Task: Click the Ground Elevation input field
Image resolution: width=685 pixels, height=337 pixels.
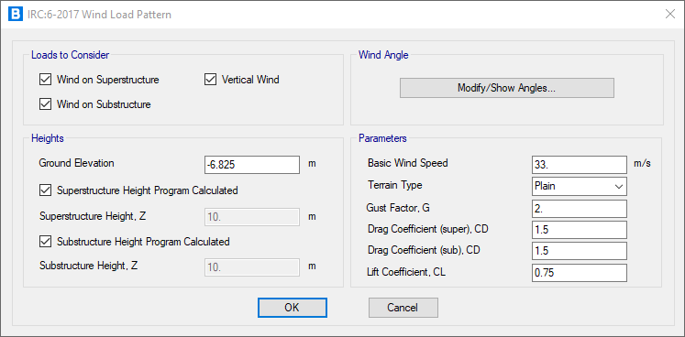Action: pyautogui.click(x=252, y=165)
